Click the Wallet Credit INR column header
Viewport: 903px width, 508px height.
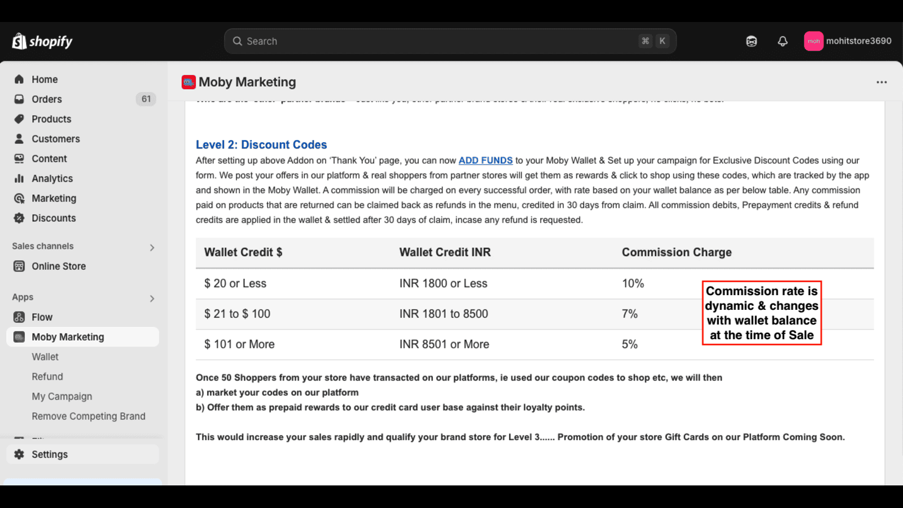(x=445, y=252)
